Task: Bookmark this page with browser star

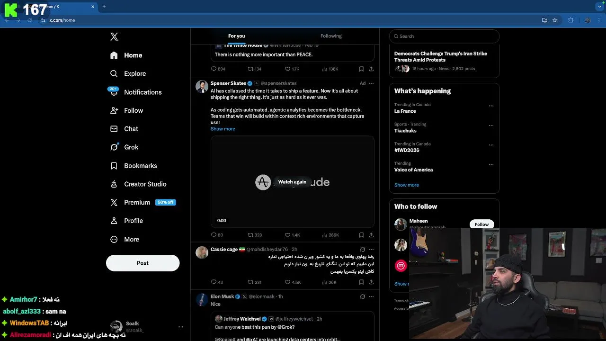Action: [555, 20]
